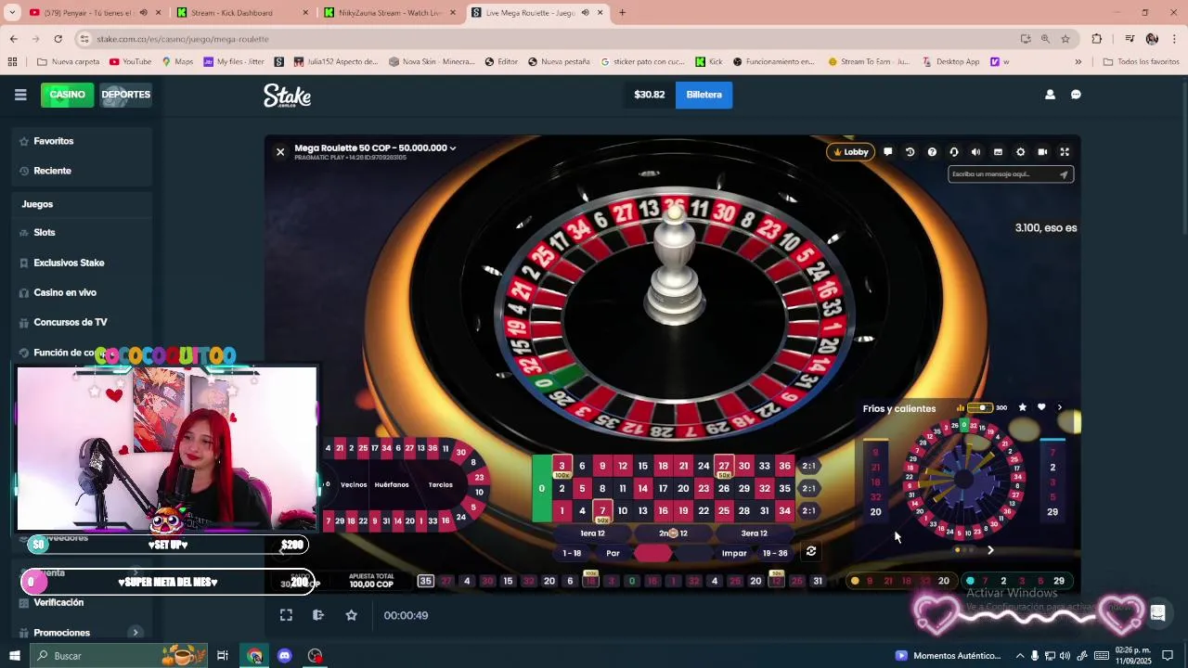Open the Stake hamburger sidebar menu

(x=20, y=95)
